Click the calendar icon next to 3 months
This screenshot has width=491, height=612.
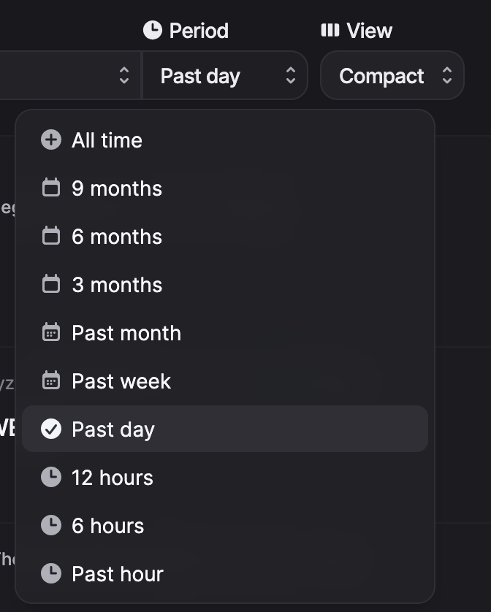(x=50, y=285)
